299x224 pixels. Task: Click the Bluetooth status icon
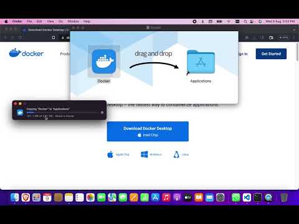[202, 21]
